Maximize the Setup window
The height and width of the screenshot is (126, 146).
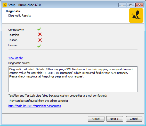pyautogui.click(x=131, y=5)
